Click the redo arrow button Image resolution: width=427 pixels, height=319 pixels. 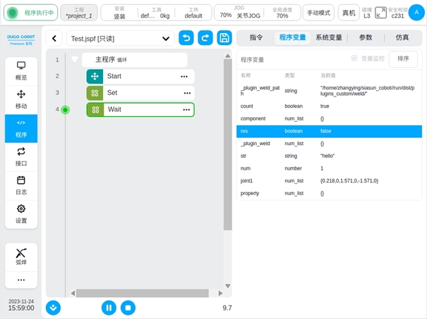pyautogui.click(x=205, y=39)
